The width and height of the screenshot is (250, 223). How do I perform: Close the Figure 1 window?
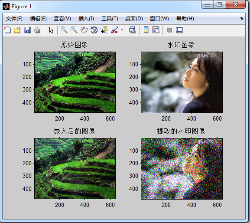tap(235, 4)
